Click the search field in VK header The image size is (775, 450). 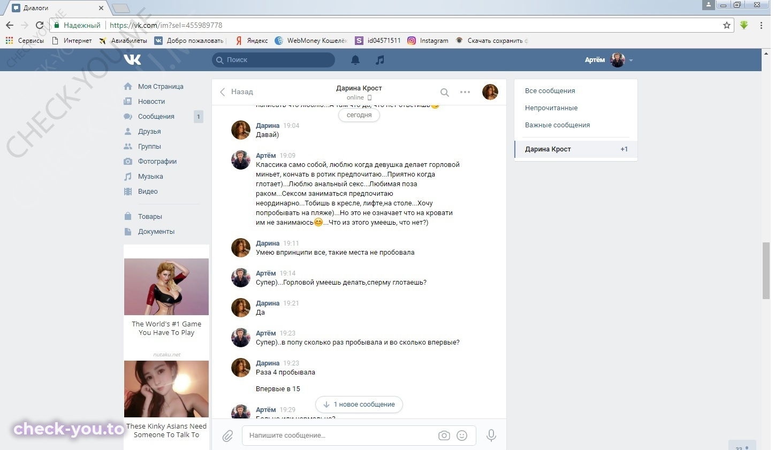(273, 60)
